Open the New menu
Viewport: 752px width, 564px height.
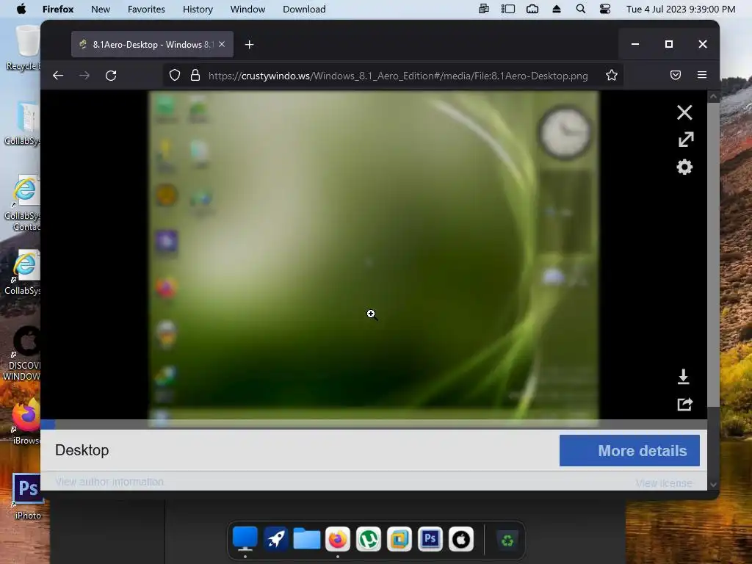[101, 9]
